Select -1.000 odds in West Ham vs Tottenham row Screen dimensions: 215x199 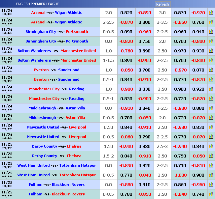(x=180, y=175)
